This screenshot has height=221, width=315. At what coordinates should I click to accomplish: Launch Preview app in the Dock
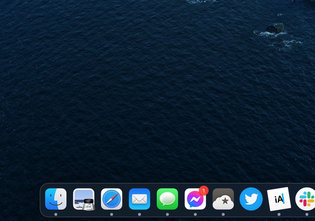coord(84,199)
